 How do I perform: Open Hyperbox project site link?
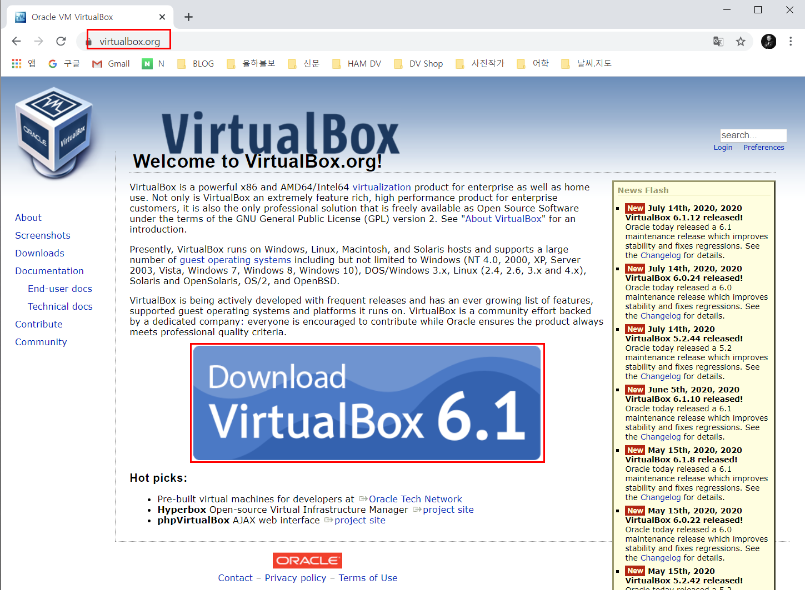click(x=448, y=510)
